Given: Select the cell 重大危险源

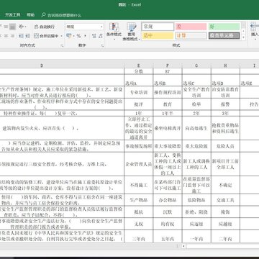Looking at the screenshot, I should coord(196,146).
